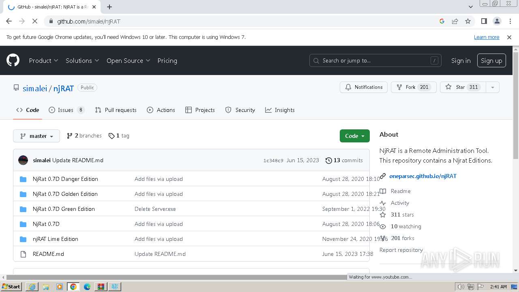
Task: Click the folder icon of NjRat 0.7D Golden Edition
Action: [23, 194]
